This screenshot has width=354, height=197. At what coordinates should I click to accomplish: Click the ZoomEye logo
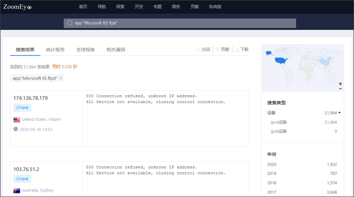click(17, 7)
